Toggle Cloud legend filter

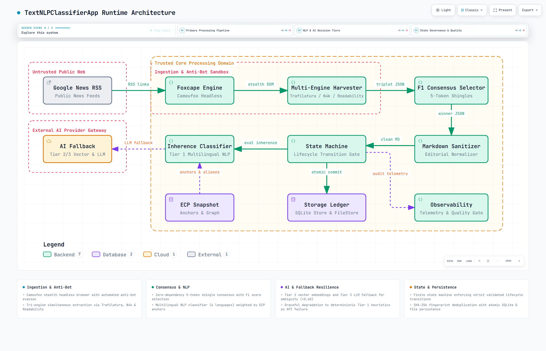(x=160, y=254)
